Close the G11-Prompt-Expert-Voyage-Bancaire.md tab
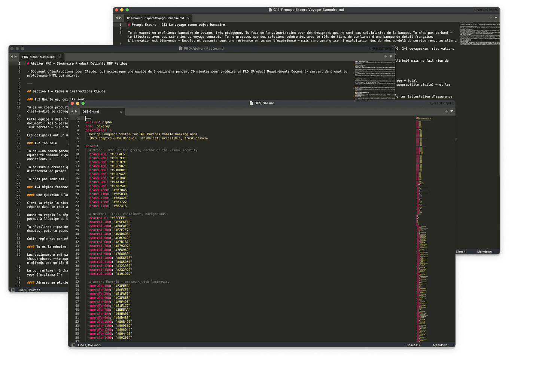Viewport: 545px width, 378px height. (188, 18)
